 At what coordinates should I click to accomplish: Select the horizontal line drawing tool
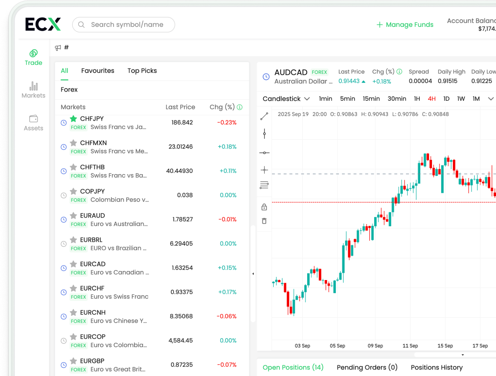[x=264, y=153]
